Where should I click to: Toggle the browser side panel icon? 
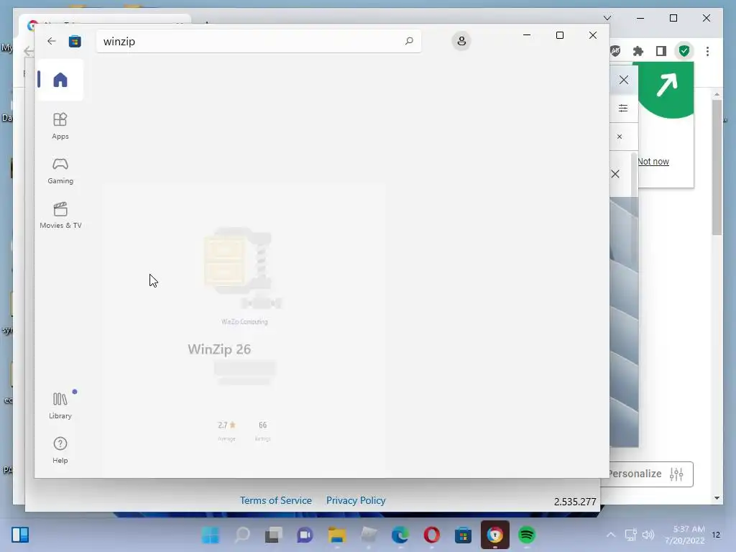(661, 51)
